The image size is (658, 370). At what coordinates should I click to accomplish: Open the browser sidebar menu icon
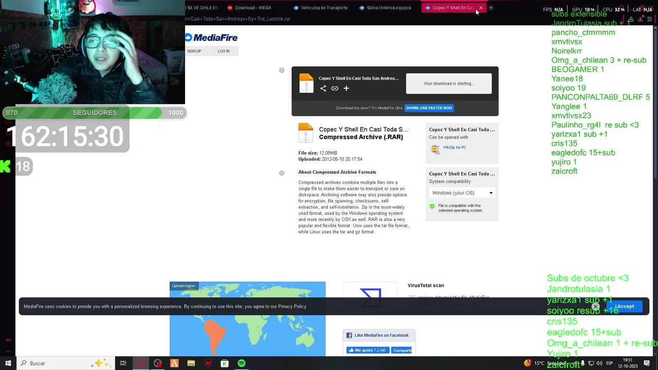(649, 19)
